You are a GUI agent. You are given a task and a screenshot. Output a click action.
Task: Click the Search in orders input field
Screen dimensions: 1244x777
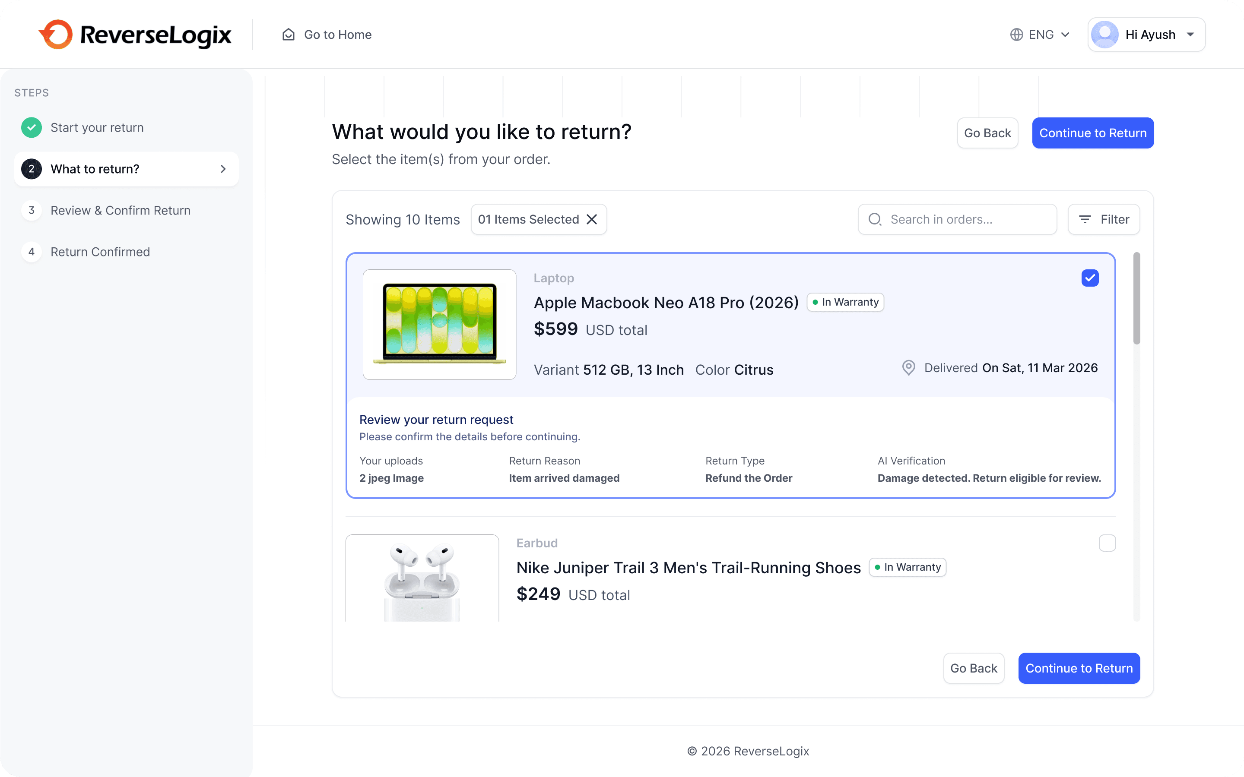[x=966, y=219]
